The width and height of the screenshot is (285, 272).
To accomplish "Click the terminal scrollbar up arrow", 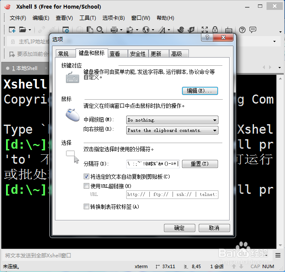I will tap(280, 79).
